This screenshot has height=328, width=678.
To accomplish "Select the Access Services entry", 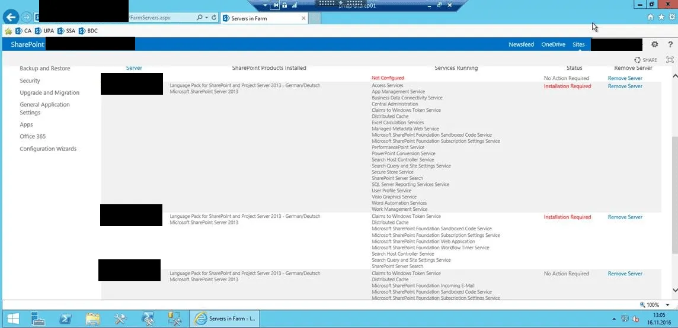I will pos(388,86).
